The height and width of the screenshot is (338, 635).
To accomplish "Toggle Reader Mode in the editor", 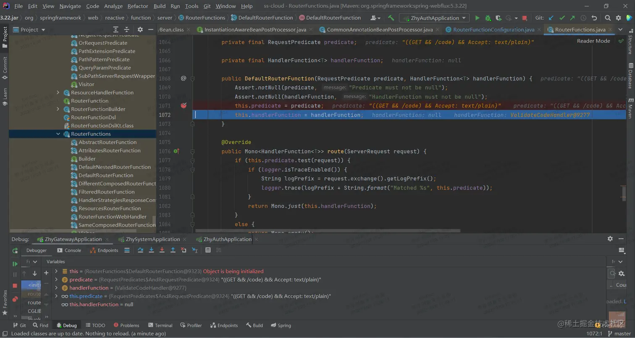I will coord(593,41).
